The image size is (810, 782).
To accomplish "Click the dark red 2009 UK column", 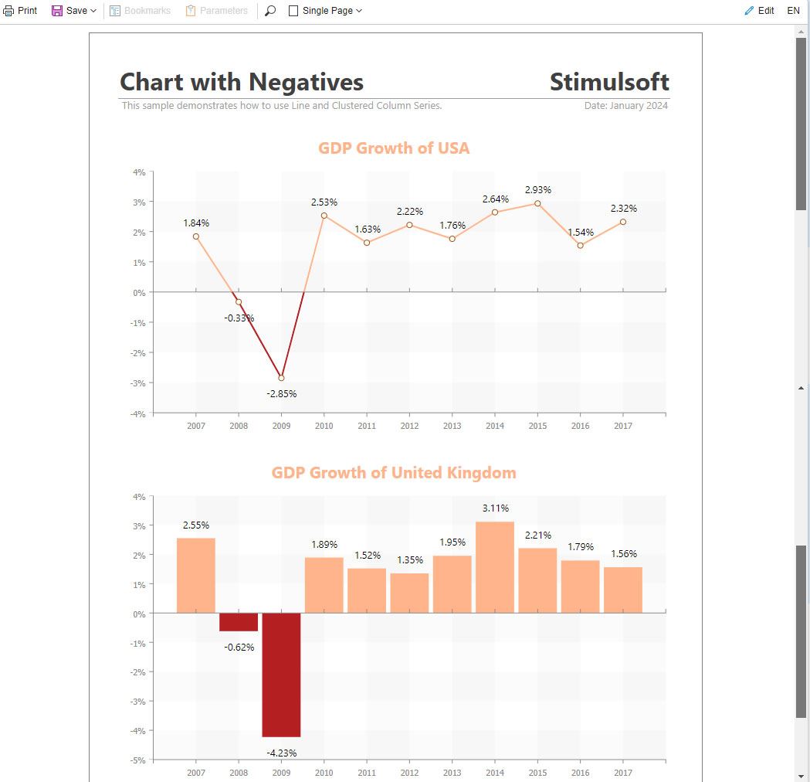I will click(281, 675).
